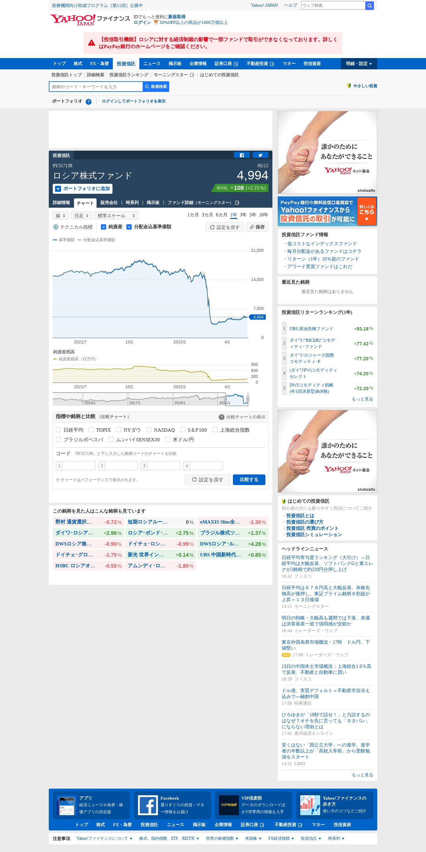Click the red warning triangle icon
This screenshot has width=426, height=852.
(x=92, y=43)
